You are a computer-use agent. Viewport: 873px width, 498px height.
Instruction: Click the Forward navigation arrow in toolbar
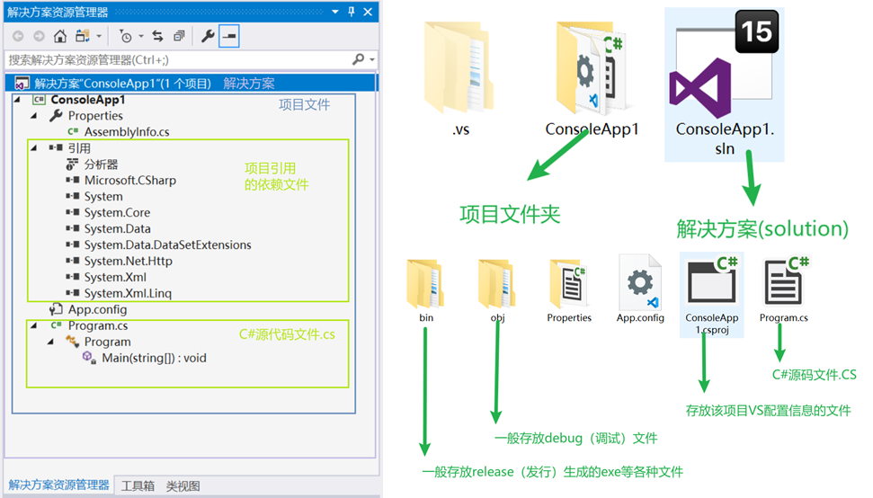click(39, 36)
